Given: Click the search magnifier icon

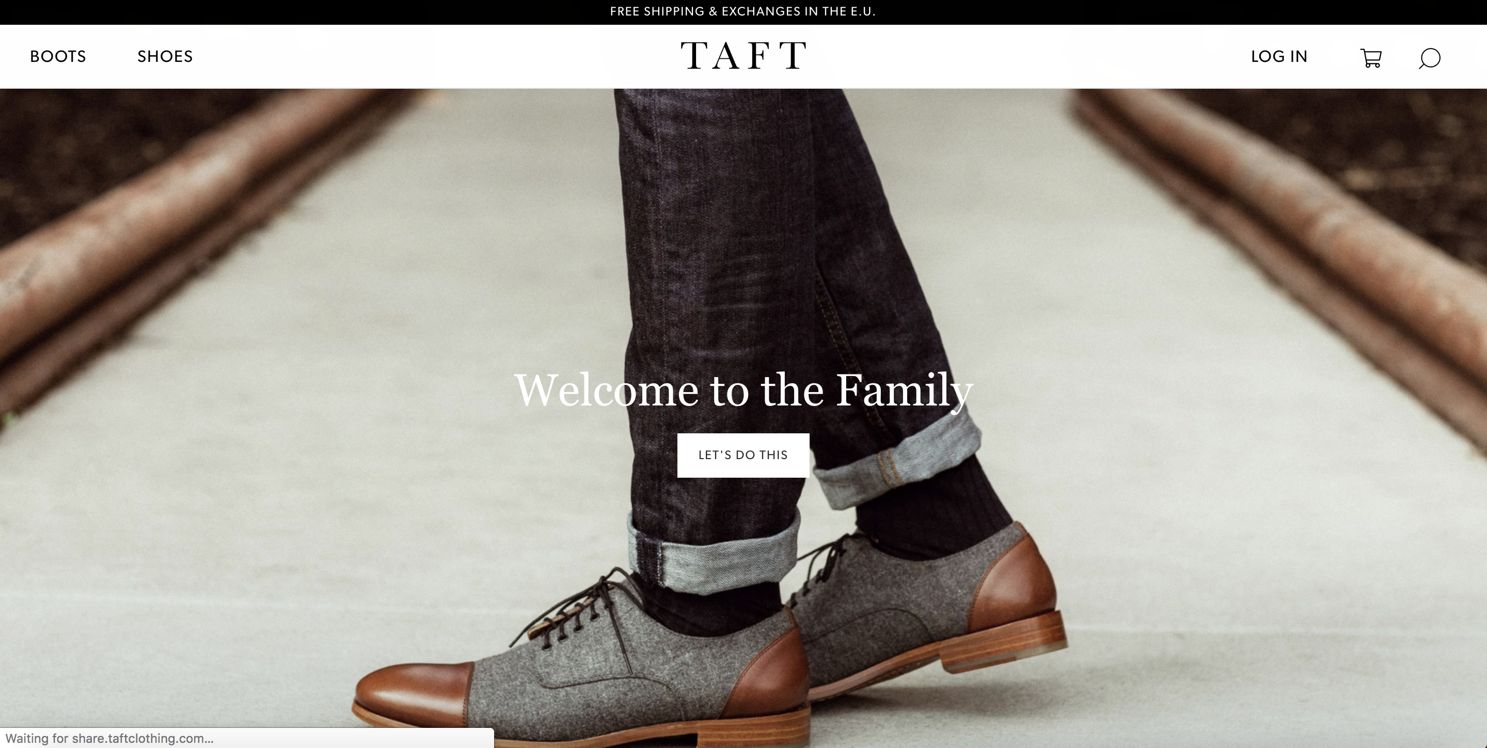Looking at the screenshot, I should point(1429,58).
